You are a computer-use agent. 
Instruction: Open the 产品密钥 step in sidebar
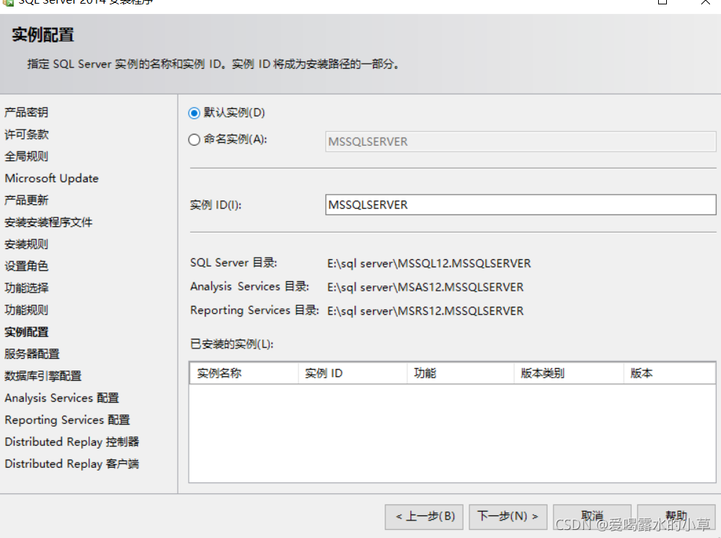[x=26, y=112]
